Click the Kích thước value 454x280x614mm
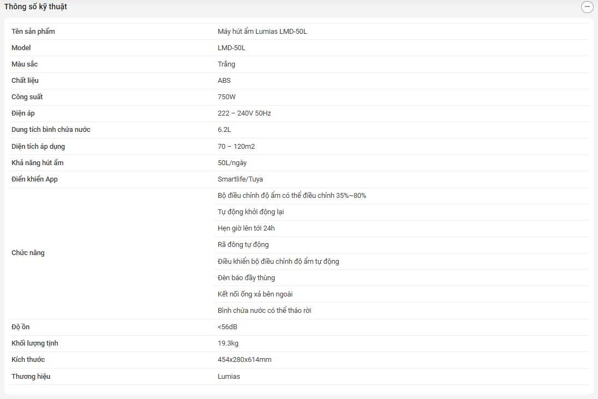598x399 pixels. tap(244, 360)
